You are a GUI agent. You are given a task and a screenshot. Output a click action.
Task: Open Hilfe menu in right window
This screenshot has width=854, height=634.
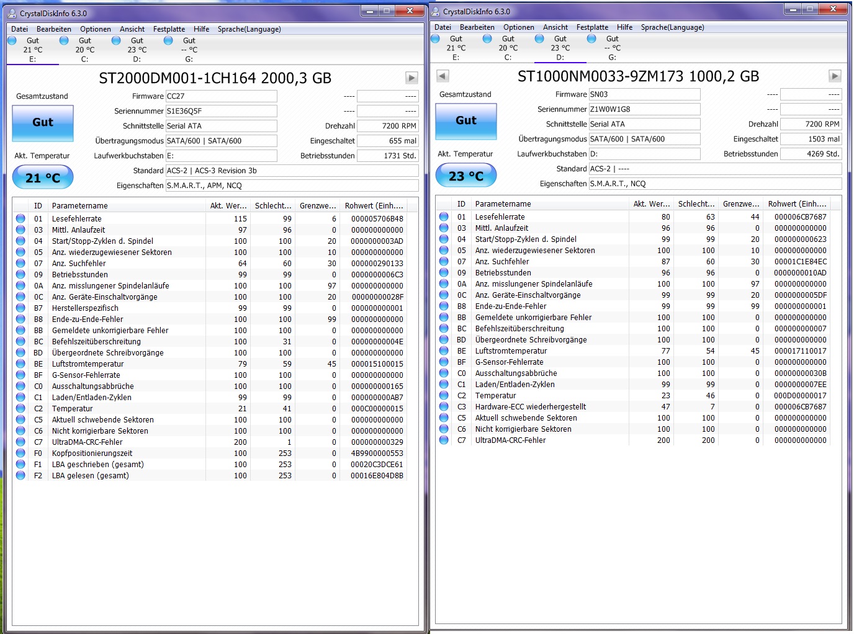coord(624,27)
